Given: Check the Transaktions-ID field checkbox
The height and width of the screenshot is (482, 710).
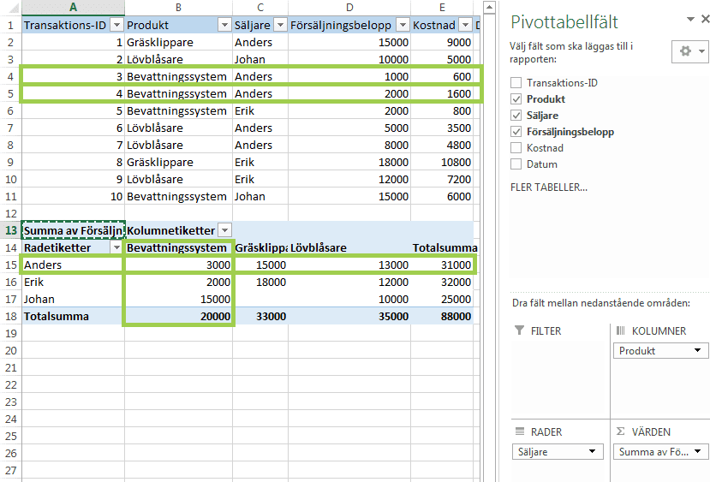Looking at the screenshot, I should [516, 83].
